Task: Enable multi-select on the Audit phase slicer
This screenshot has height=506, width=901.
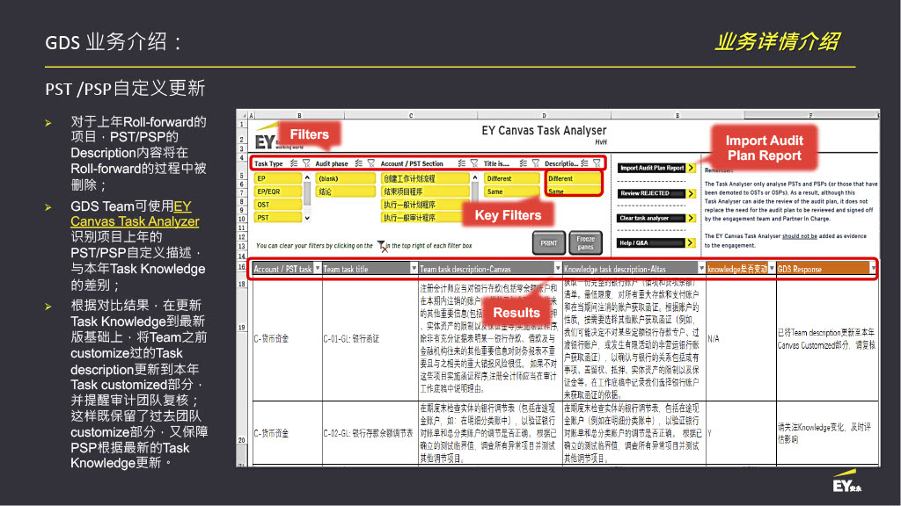Action: coord(359,163)
